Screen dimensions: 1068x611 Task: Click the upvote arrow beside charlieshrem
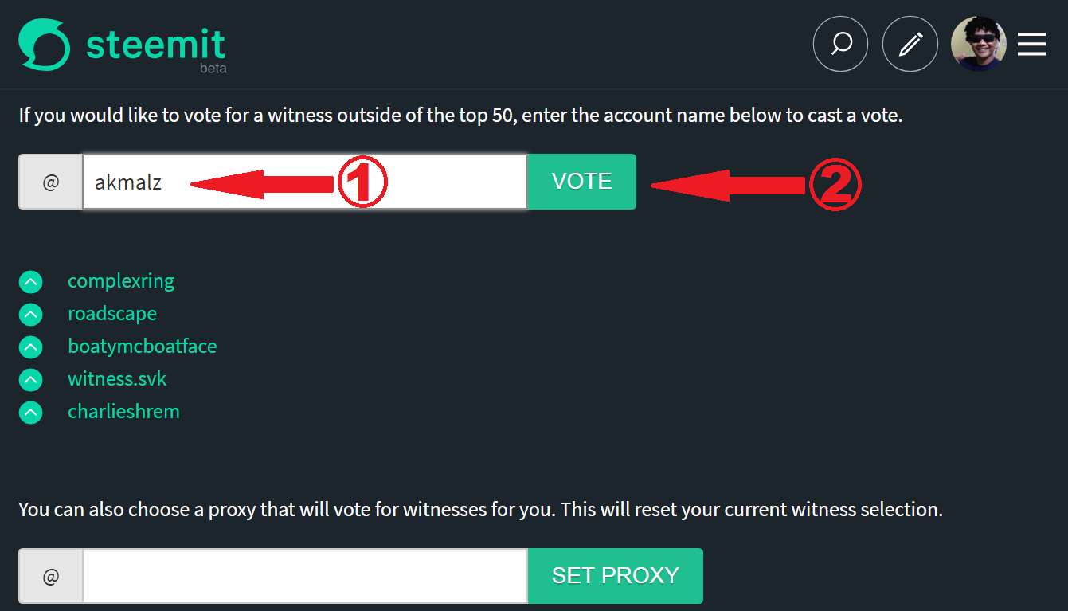click(x=30, y=412)
